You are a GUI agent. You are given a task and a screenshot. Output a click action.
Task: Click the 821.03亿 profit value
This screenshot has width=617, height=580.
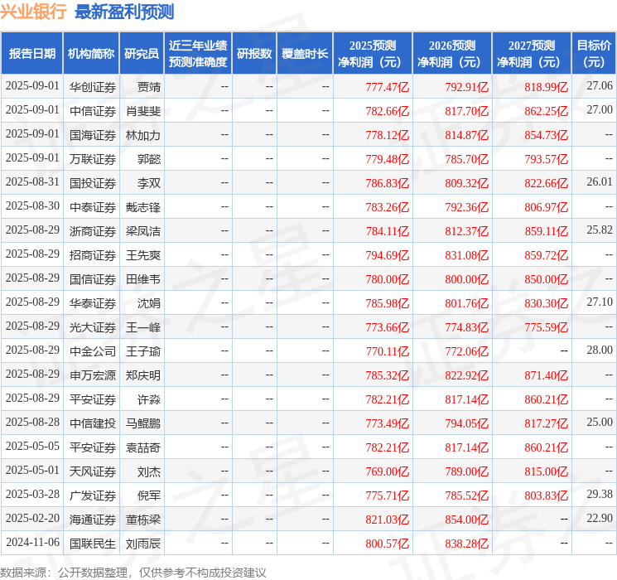(388, 520)
